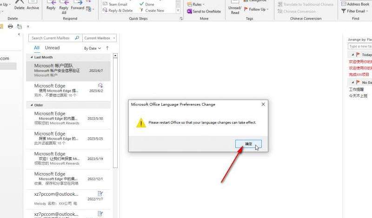Collapse the folder pane with the chevron
Image resolution: width=372 pixels, height=218 pixels.
[19, 34]
